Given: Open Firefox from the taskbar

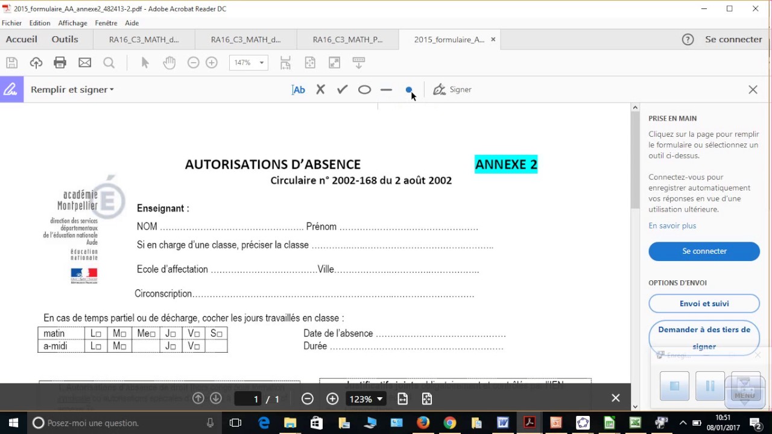Looking at the screenshot, I should point(423,423).
